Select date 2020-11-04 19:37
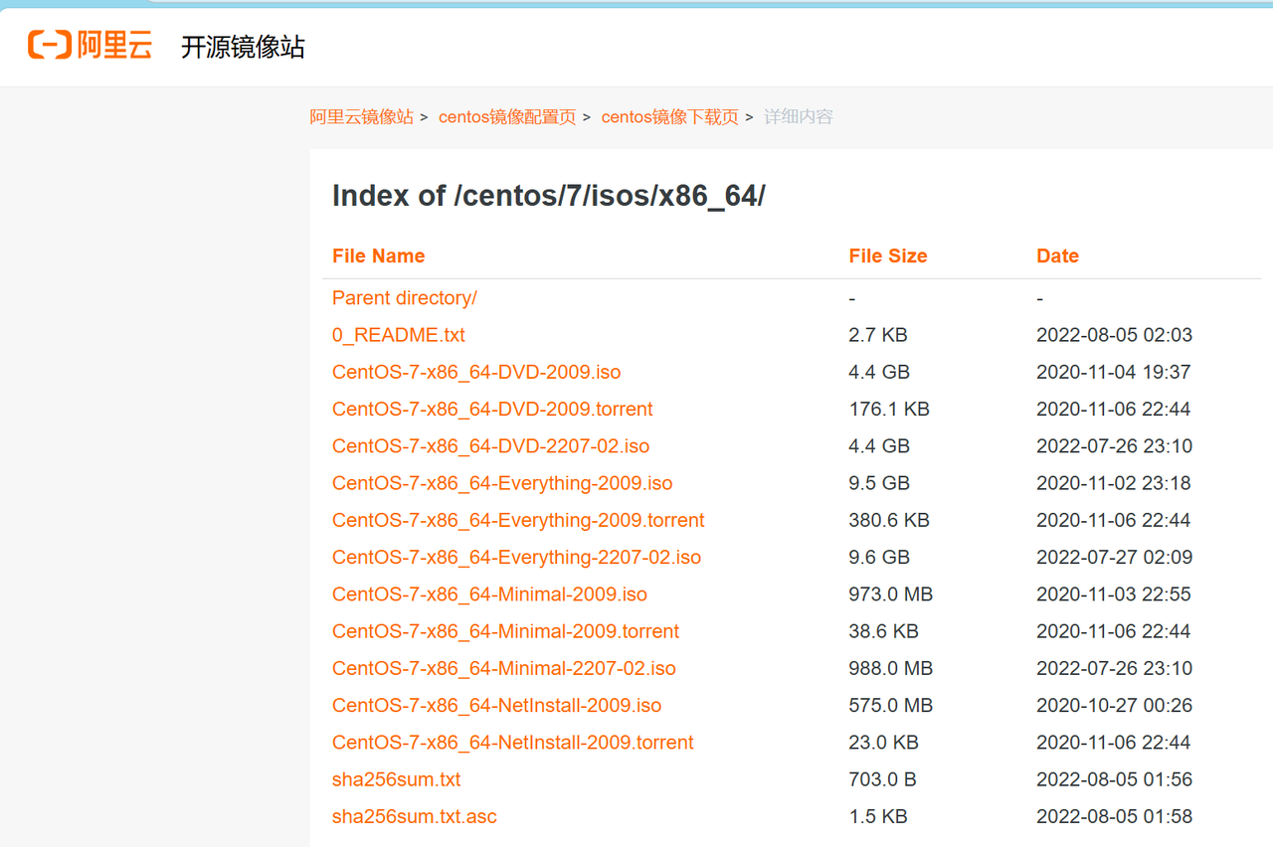1273x847 pixels. pyautogui.click(x=1114, y=372)
